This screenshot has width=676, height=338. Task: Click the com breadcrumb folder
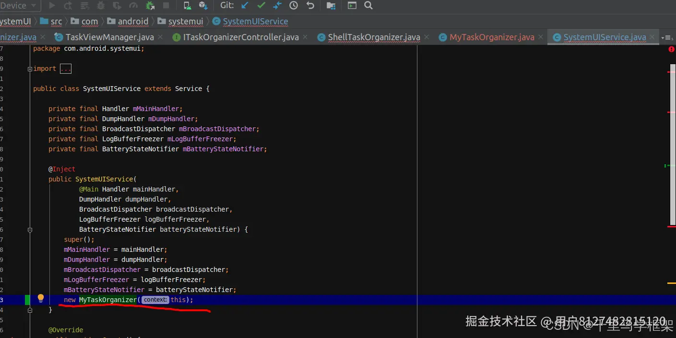[84, 22]
